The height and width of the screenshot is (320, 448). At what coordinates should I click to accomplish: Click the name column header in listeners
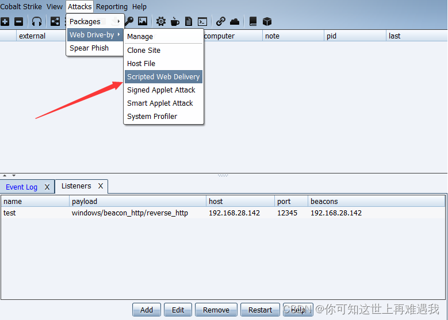coord(35,201)
